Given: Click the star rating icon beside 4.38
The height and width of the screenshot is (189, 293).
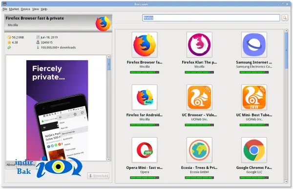Looking at the screenshot, I should click(9, 42).
